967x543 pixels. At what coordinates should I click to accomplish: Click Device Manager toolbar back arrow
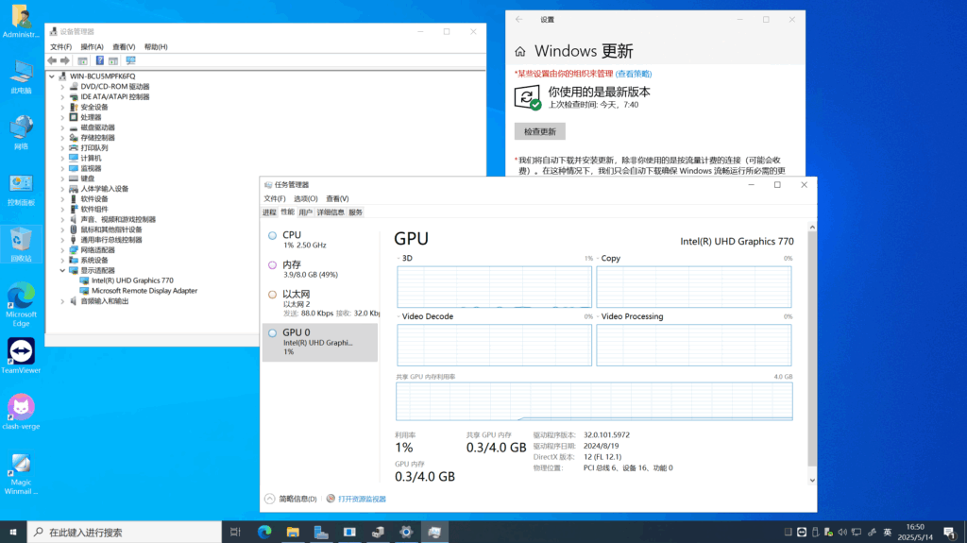[53, 60]
